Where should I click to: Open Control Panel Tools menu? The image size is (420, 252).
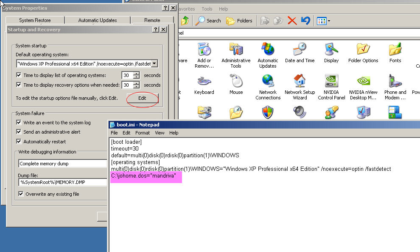[x=207, y=9]
